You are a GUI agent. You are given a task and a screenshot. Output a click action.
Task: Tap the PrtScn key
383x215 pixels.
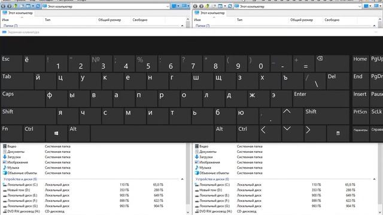360,116
